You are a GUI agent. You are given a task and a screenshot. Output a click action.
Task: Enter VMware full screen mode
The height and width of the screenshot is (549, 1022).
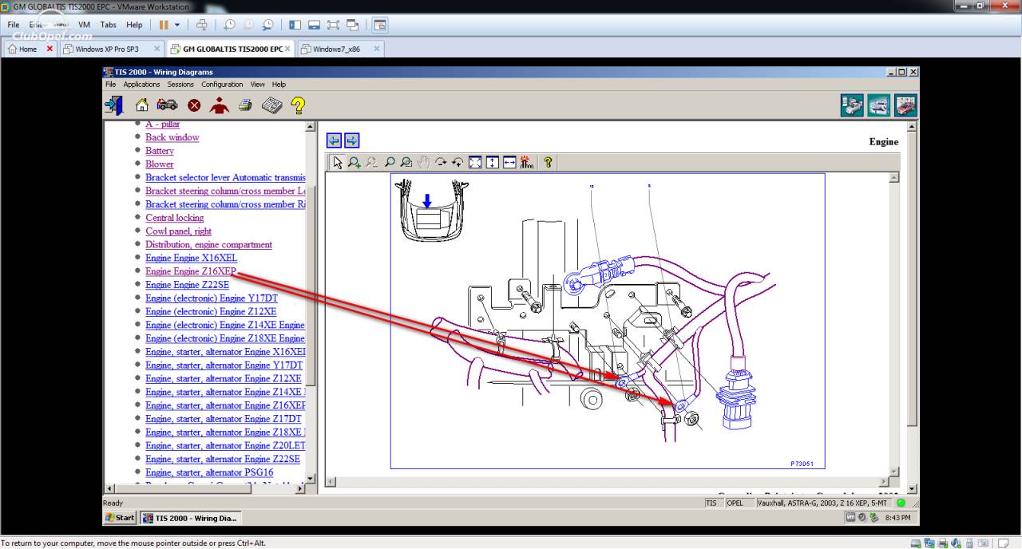[334, 25]
